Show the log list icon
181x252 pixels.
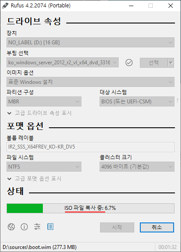tap(50, 227)
